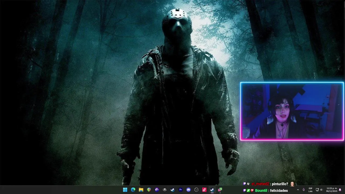Open OBS Studio from the taskbar

[196, 190]
